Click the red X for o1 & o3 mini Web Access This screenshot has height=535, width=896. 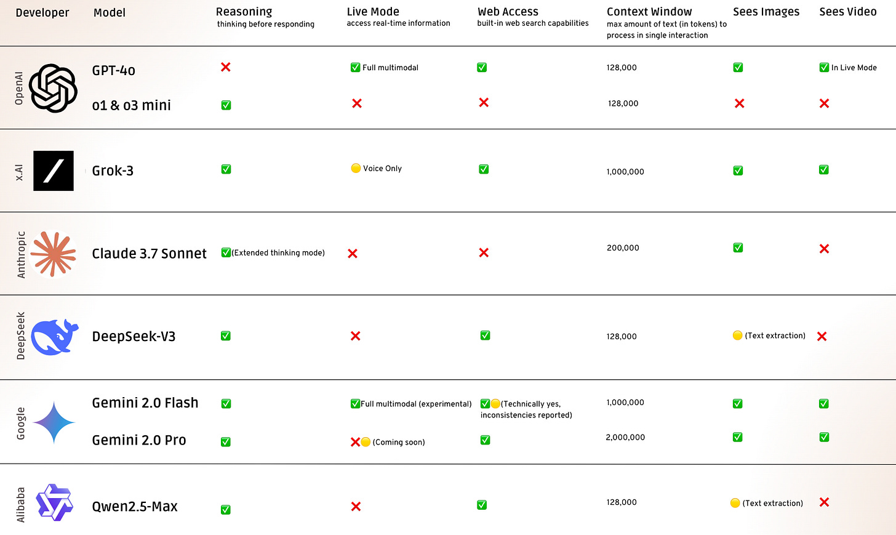pyautogui.click(x=484, y=102)
